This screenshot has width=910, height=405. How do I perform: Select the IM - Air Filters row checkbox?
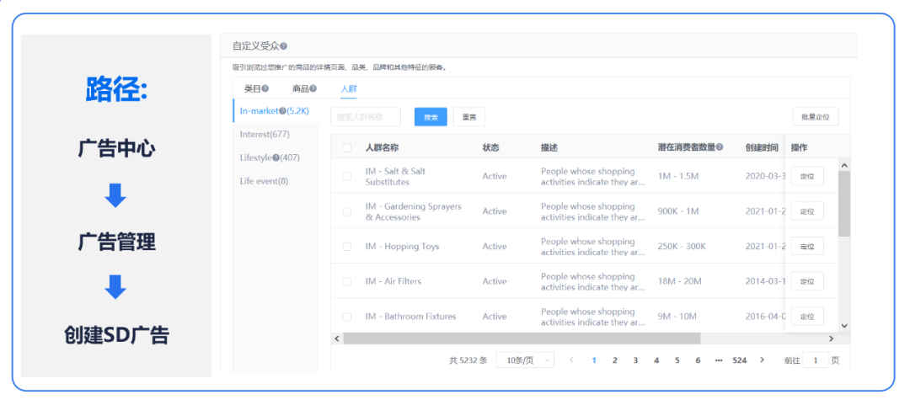347,282
